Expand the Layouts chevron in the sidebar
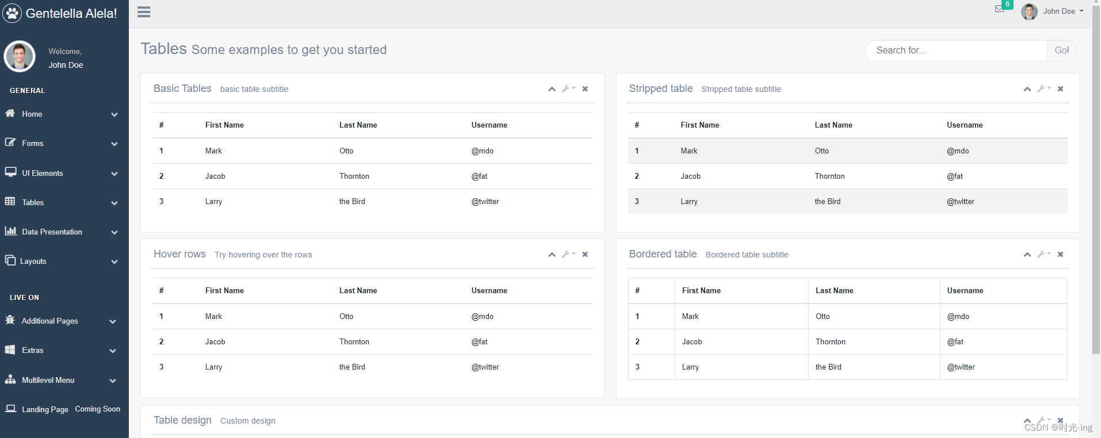Screen dimensions: 1101x438 (x=114, y=262)
